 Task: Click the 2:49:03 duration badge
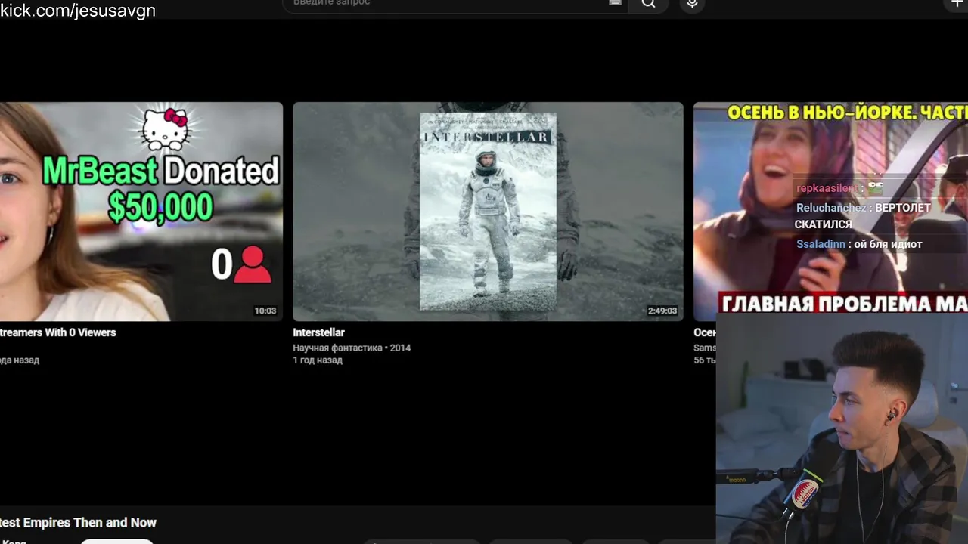click(662, 311)
